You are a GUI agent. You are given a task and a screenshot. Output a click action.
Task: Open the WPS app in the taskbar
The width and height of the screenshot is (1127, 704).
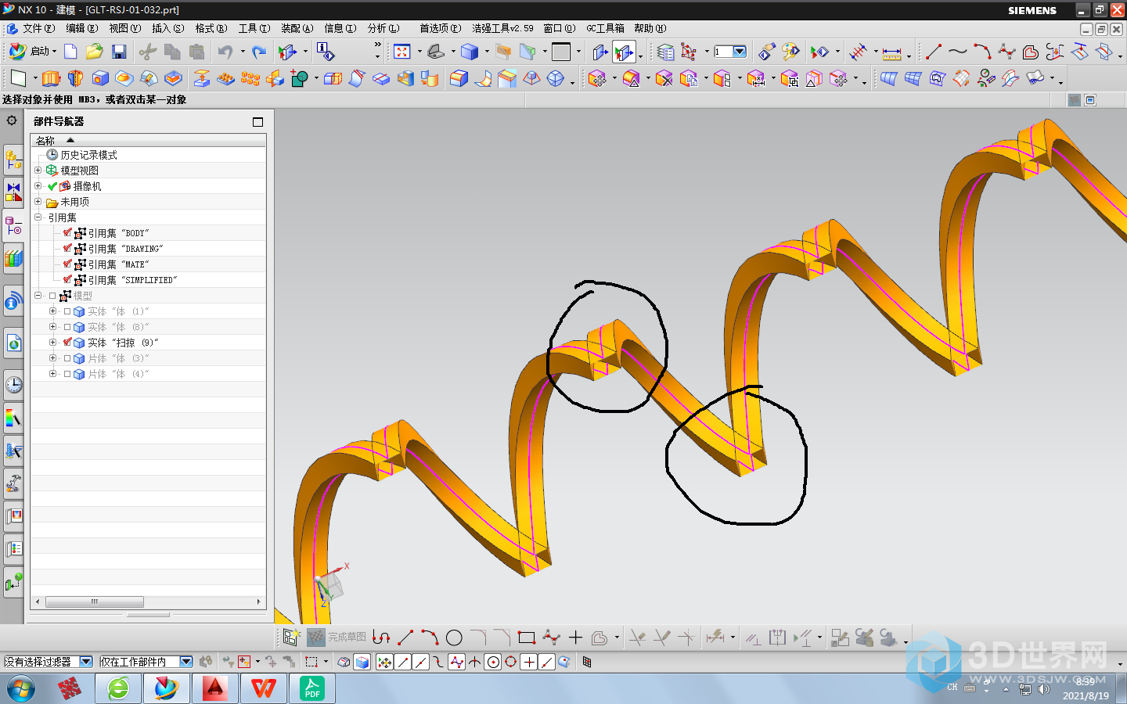pos(263,688)
